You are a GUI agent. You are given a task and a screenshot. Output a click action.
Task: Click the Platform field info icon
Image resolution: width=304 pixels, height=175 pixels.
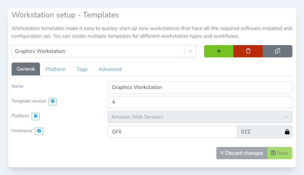click(x=35, y=116)
